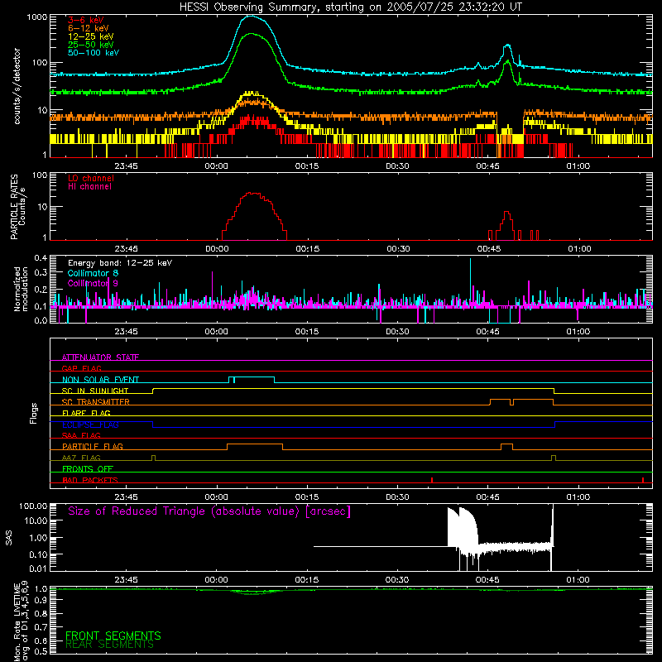The width and height of the screenshot is (662, 662).
Task: Select the 3-6 keV legend label
Action: [x=86, y=20]
